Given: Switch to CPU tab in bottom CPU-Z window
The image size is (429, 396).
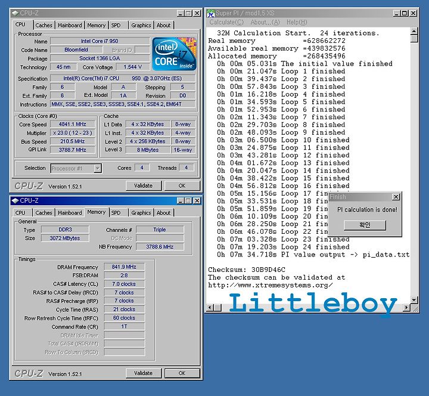Looking at the screenshot, I should [20, 213].
